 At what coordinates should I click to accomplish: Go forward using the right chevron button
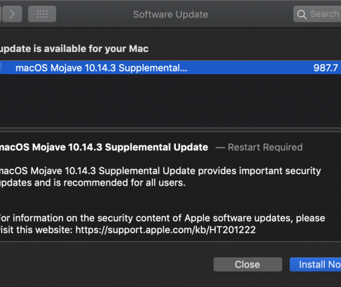(x=12, y=14)
